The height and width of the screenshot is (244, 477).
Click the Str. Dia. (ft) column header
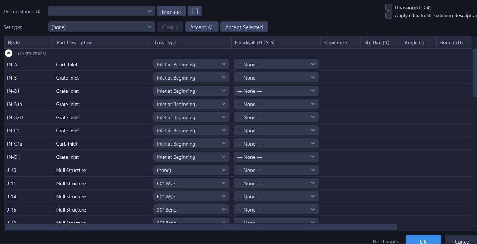(381, 42)
